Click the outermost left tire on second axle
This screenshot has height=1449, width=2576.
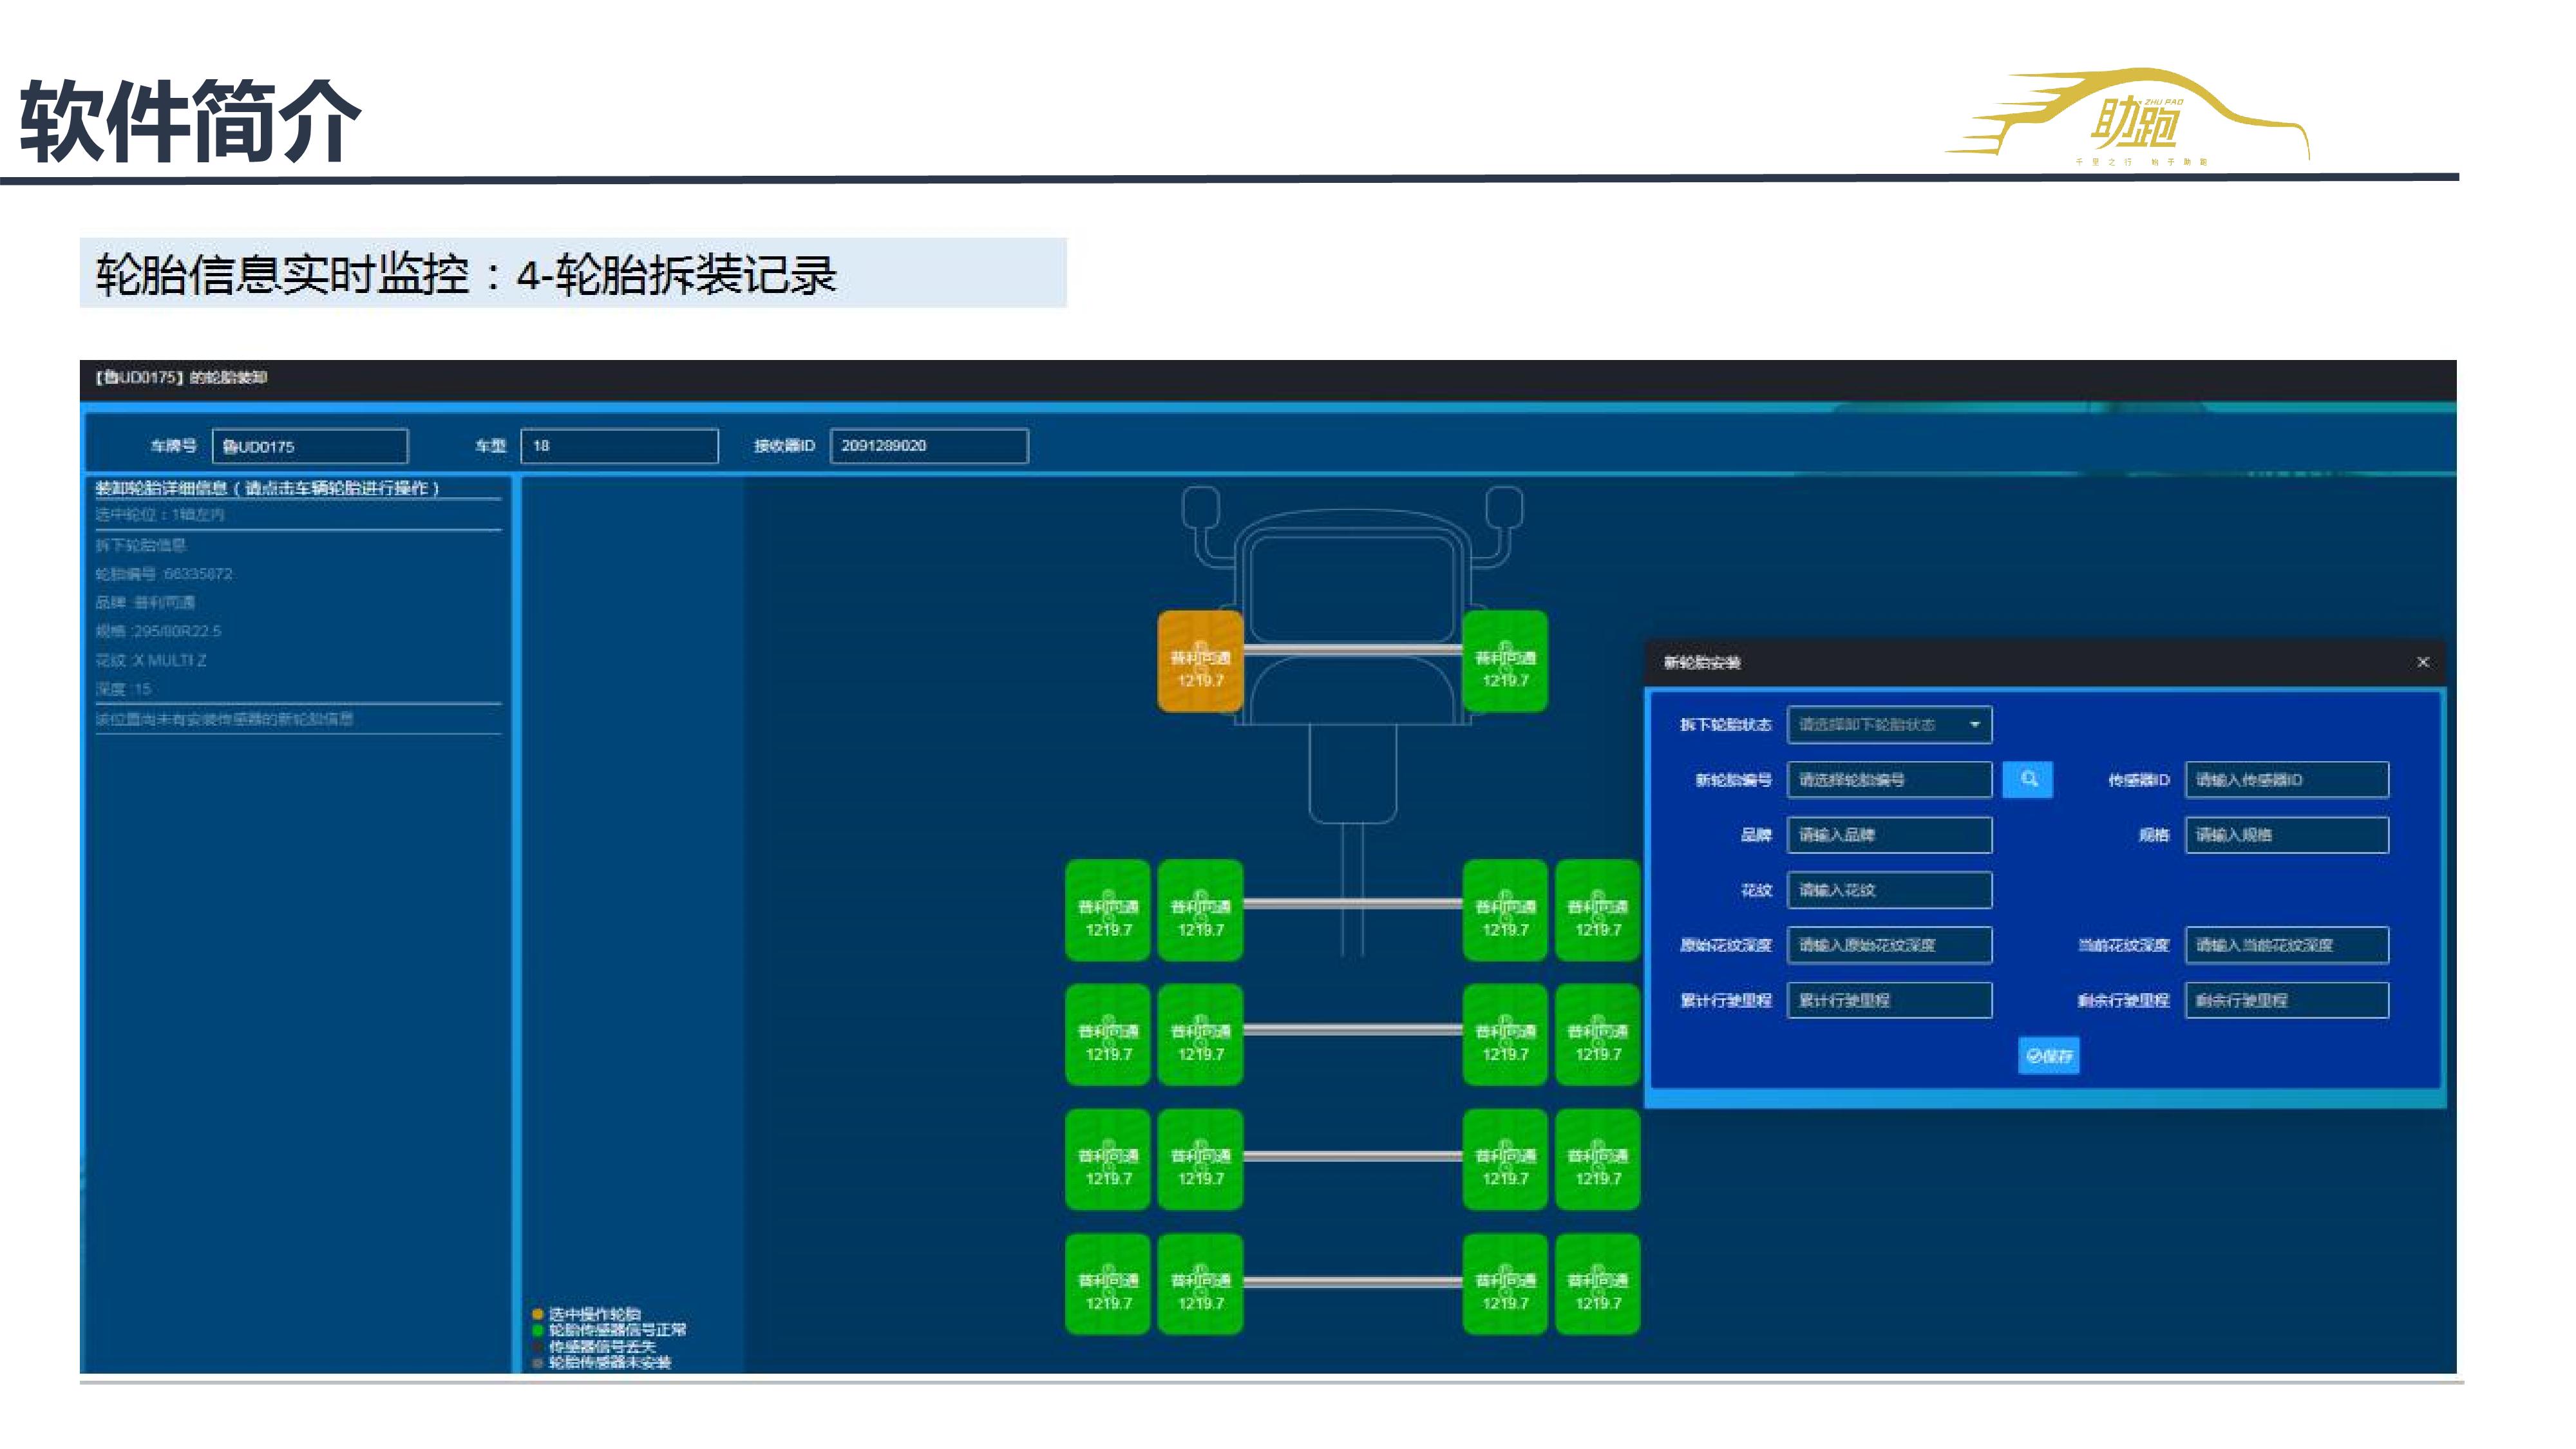(x=1107, y=910)
